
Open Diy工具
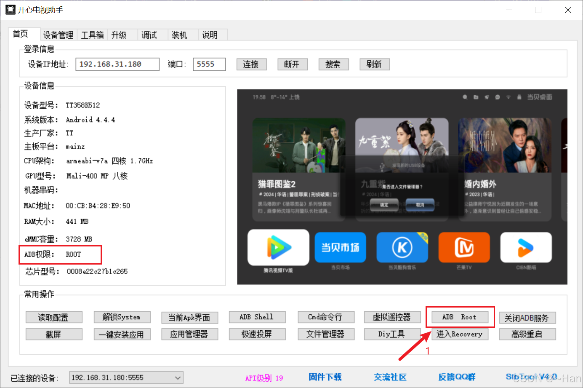392,334
